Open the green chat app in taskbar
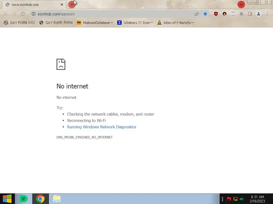Image resolution: width=273 pixels, height=204 pixels. pyautogui.click(x=23, y=199)
